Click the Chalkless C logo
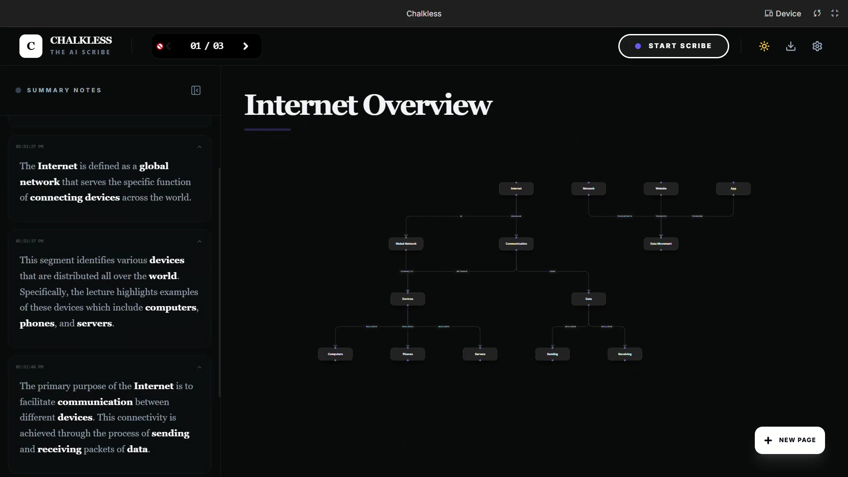 31,46
